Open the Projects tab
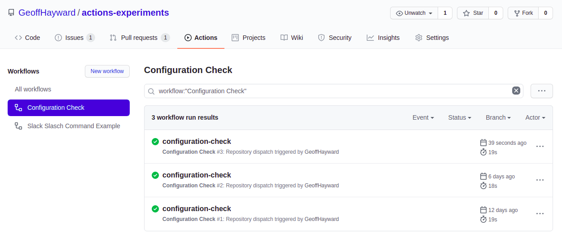This screenshot has width=562, height=238. 248,38
